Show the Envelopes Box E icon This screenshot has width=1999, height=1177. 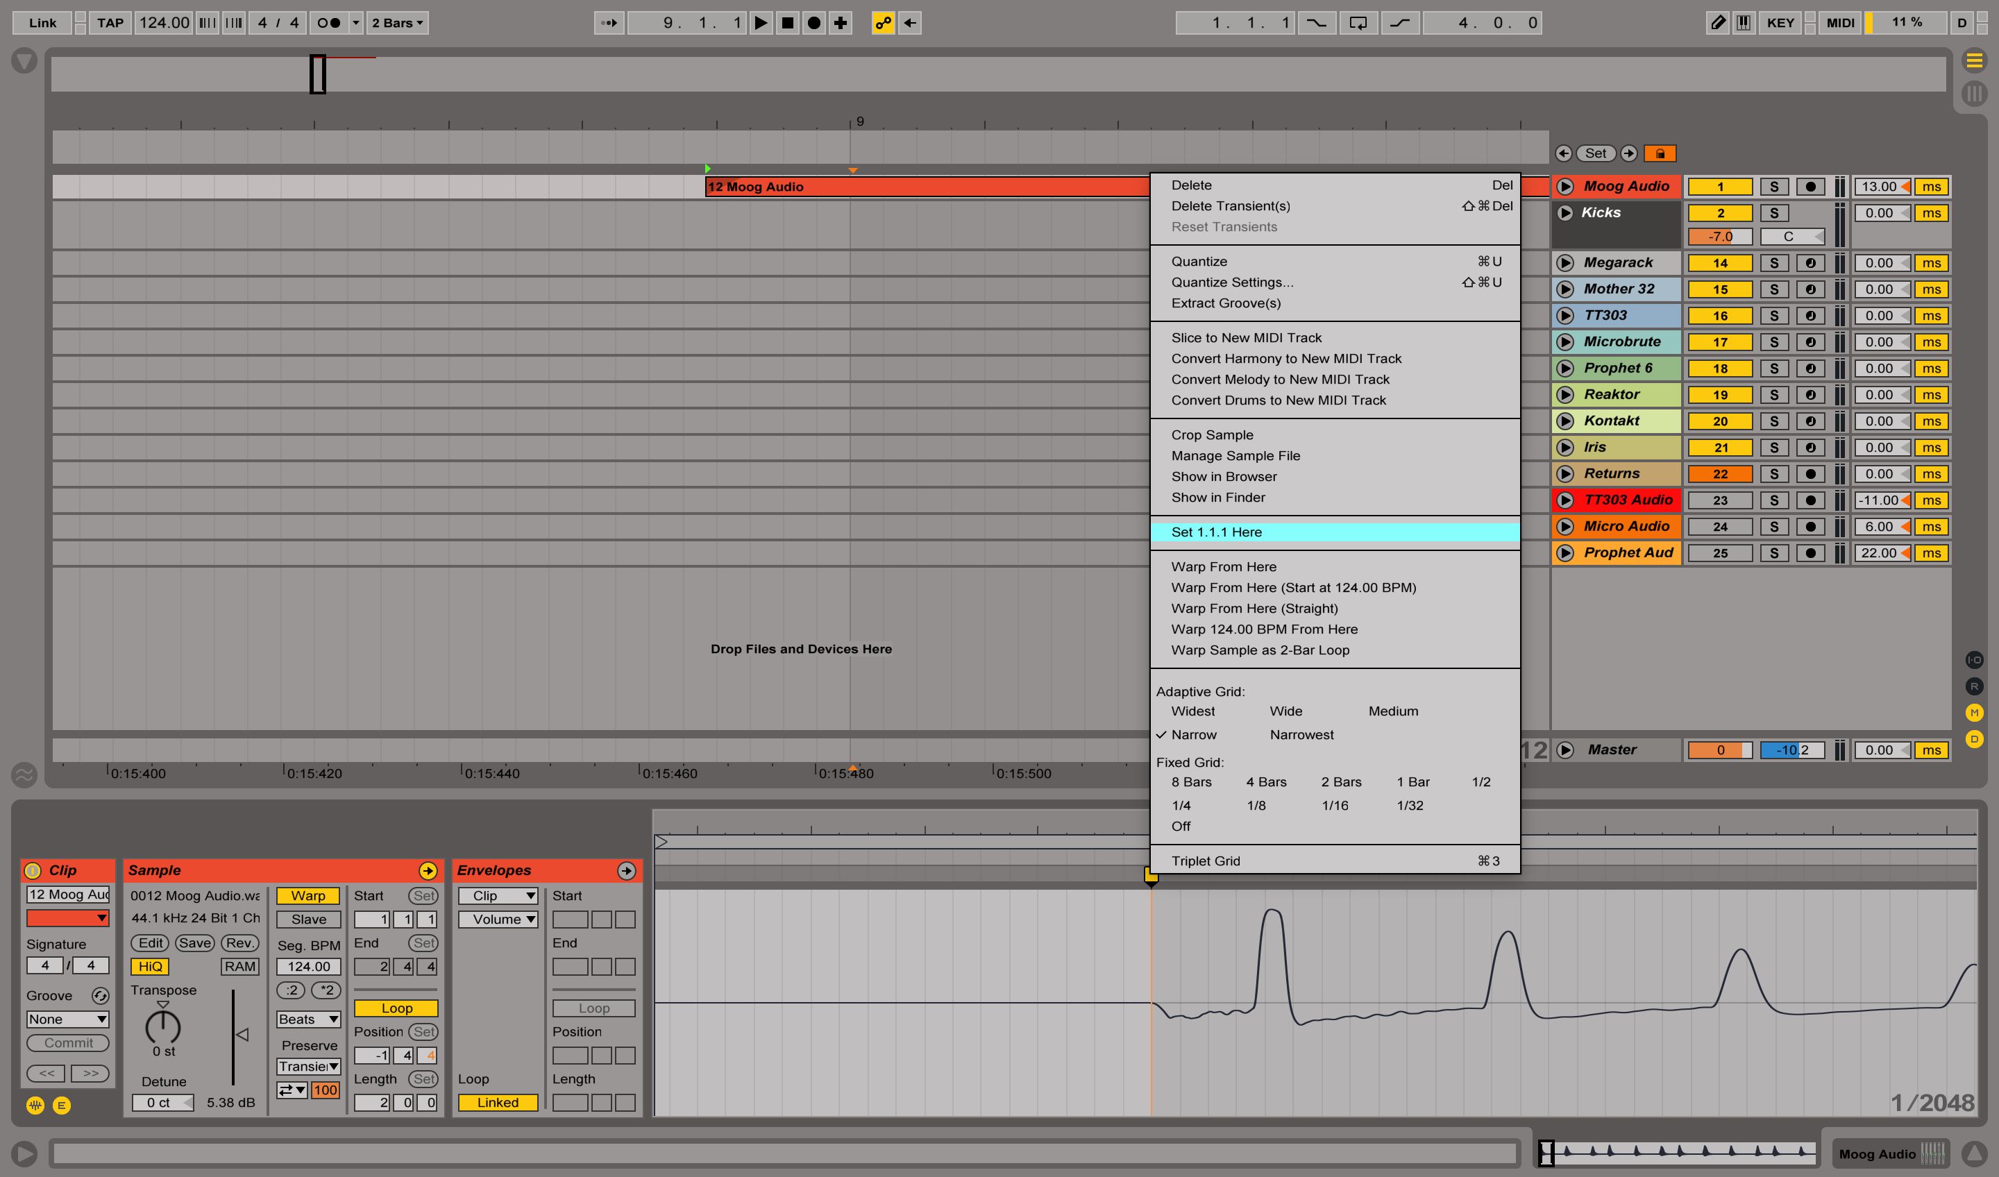pyautogui.click(x=62, y=1105)
